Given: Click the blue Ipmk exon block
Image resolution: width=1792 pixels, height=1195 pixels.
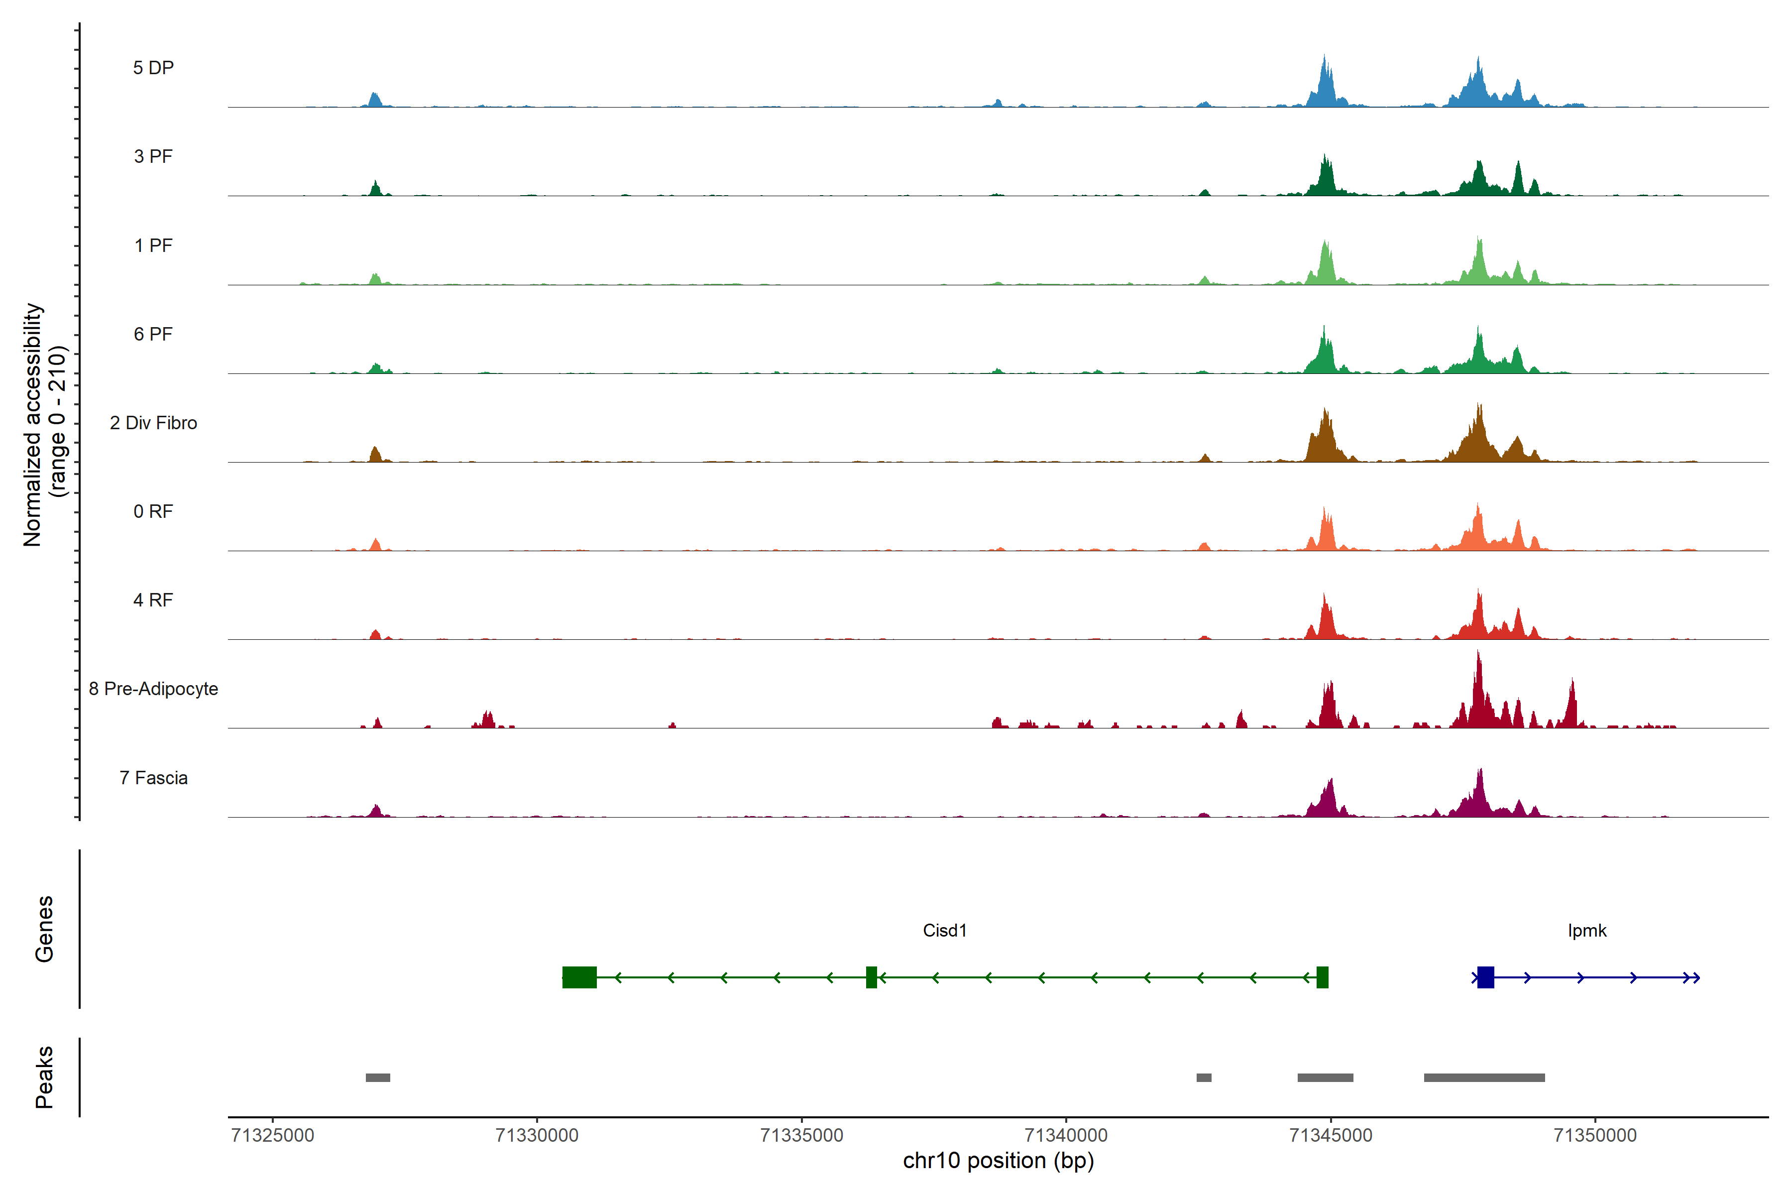Looking at the screenshot, I should pyautogui.click(x=1485, y=977).
